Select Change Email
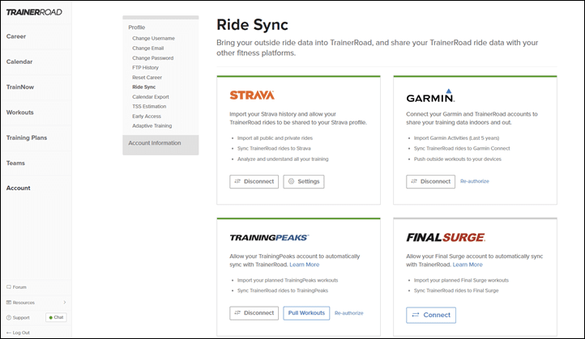Image resolution: width=585 pixels, height=339 pixels. (147, 49)
